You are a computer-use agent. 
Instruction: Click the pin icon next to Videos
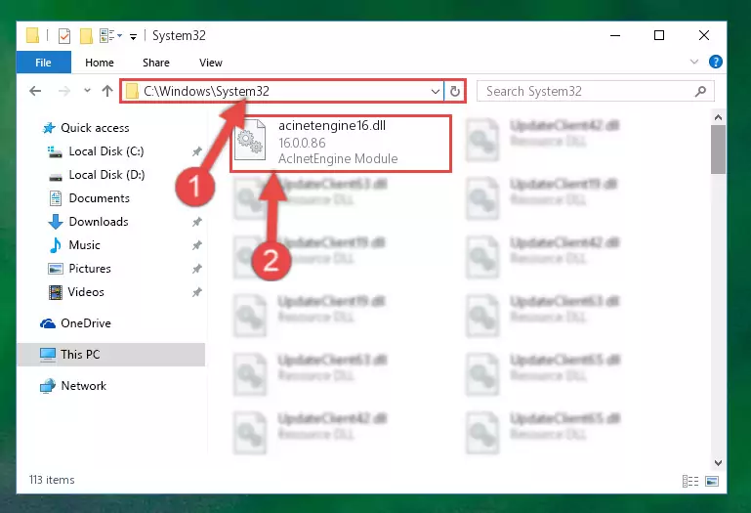click(197, 292)
